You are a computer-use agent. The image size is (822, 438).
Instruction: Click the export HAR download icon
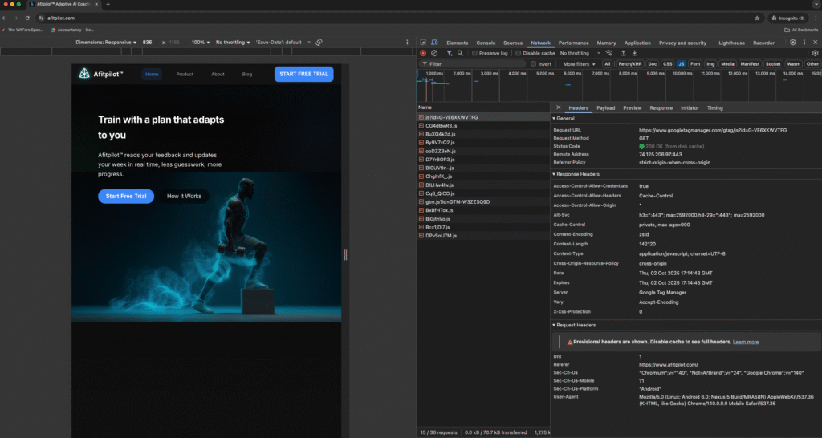pyautogui.click(x=633, y=53)
